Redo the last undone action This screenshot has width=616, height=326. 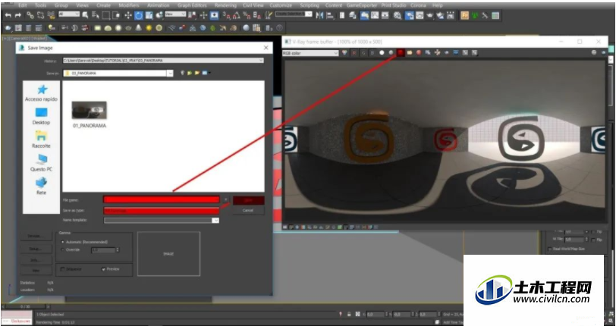coord(18,15)
